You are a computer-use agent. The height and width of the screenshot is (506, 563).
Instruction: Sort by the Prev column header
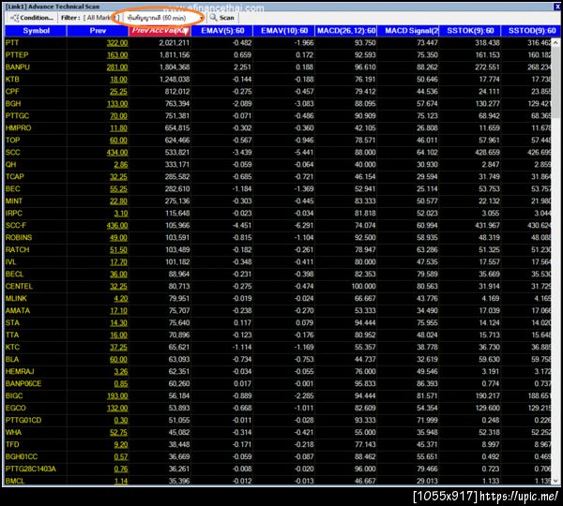tap(98, 31)
